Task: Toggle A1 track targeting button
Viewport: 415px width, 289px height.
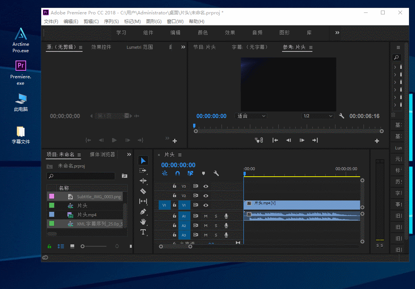Action: (184, 216)
